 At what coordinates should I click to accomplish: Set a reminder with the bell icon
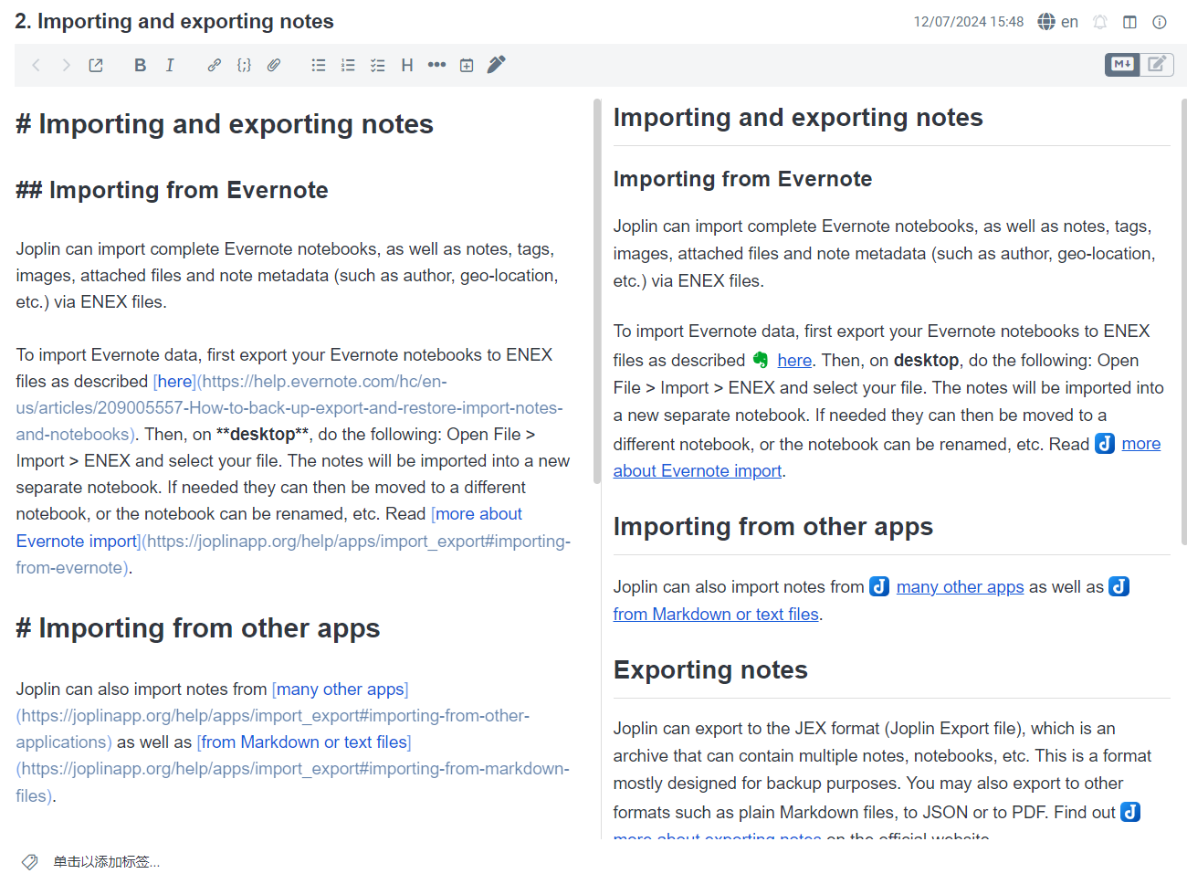pos(1100,21)
